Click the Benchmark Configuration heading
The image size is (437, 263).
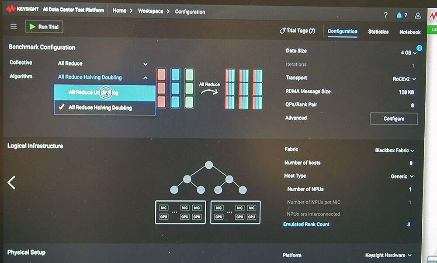pyautogui.click(x=42, y=47)
